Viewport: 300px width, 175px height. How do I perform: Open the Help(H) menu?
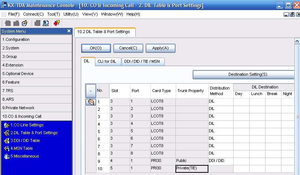pyautogui.click(x=133, y=14)
